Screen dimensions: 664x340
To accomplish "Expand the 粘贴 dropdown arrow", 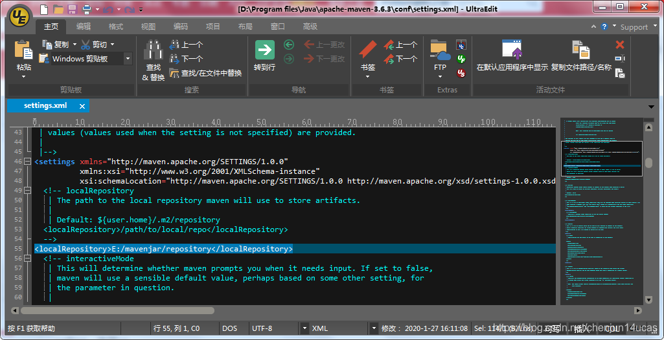I will pyautogui.click(x=24, y=76).
